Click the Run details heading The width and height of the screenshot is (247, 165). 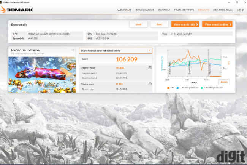click(19, 25)
